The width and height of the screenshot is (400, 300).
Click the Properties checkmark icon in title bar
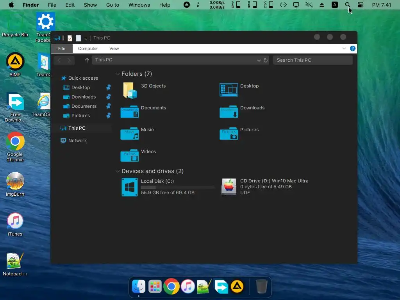click(70, 38)
